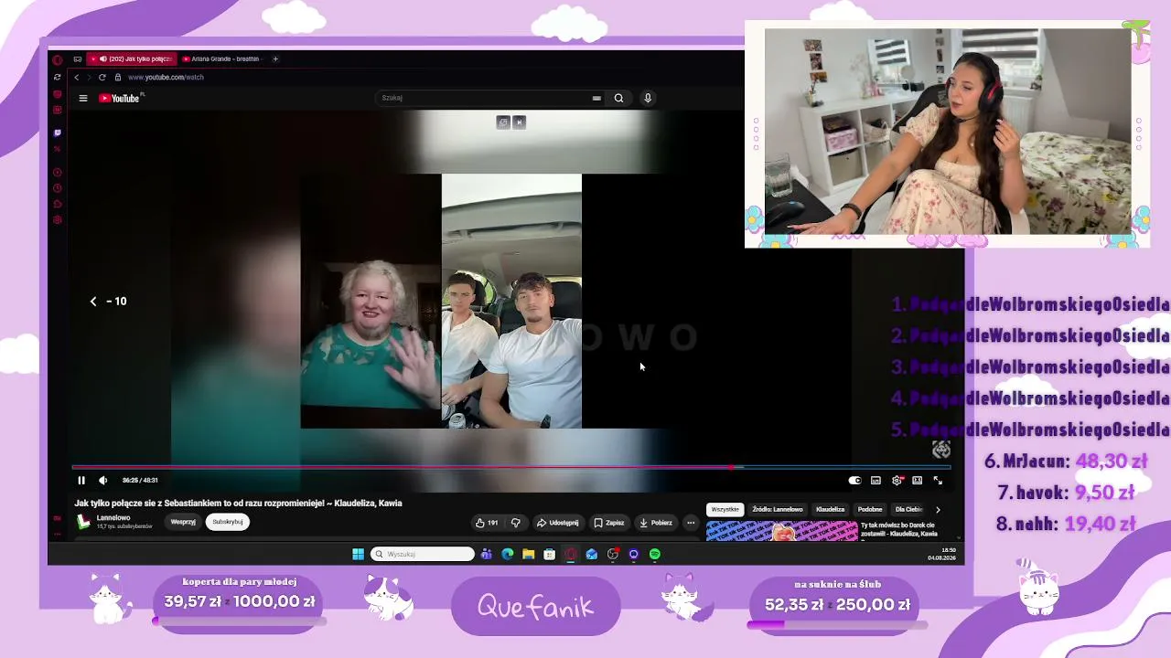The height and width of the screenshot is (658, 1171).
Task: Select the Źródło: Lannelowo filter chip
Action: 778,509
